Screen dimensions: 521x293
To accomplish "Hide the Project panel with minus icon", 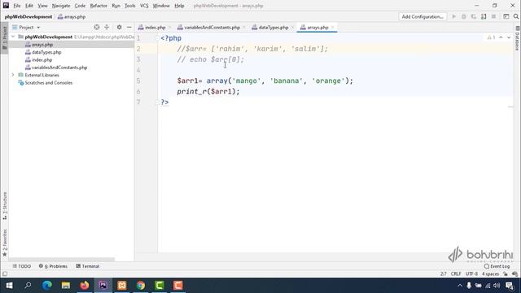I will pos(129,27).
